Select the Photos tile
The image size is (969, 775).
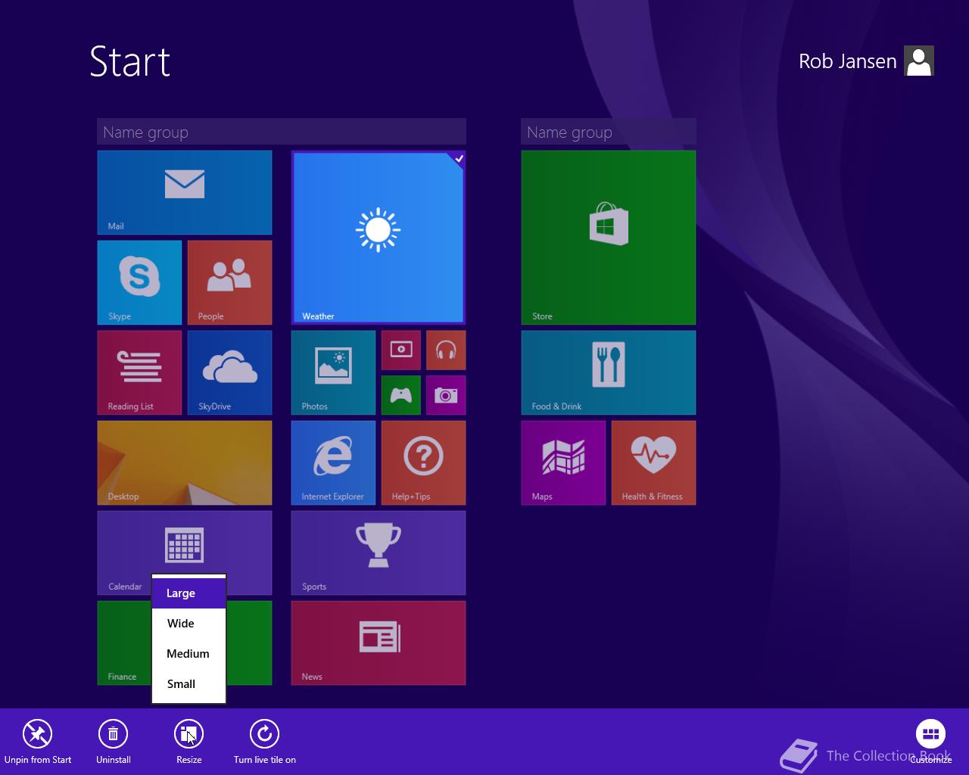(x=333, y=372)
